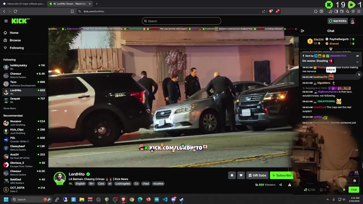Image resolution: width=363 pixels, height=204 pixels.
Task: Open Aus24 No Pixel RP channel
Action: 24,156
